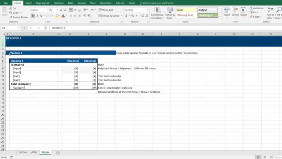
Task: Open the font name Calibri dropdown
Action: (x=48, y=10)
